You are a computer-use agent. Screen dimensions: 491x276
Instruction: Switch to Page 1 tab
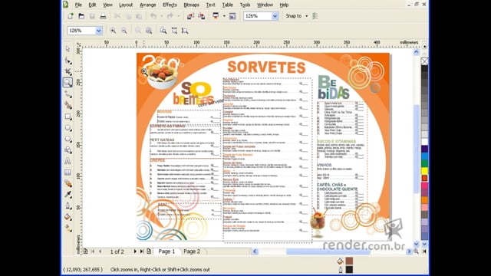click(166, 251)
